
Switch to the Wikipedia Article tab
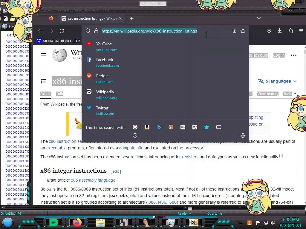pyautogui.click(x=46, y=94)
